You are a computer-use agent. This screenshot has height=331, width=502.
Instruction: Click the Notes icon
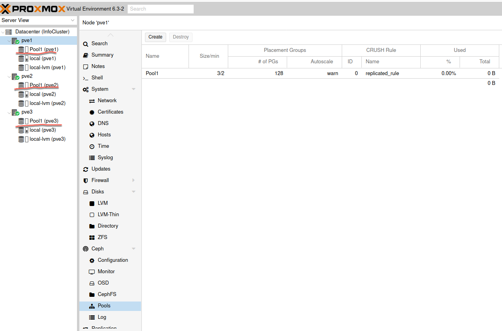86,66
